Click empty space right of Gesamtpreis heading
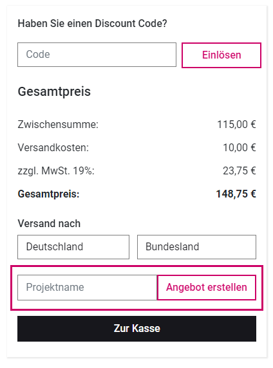273x368 pixels. point(176,91)
